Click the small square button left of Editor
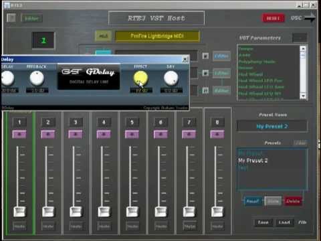Image resolution: width=321 pixels, height=241 pixels. coord(11,18)
